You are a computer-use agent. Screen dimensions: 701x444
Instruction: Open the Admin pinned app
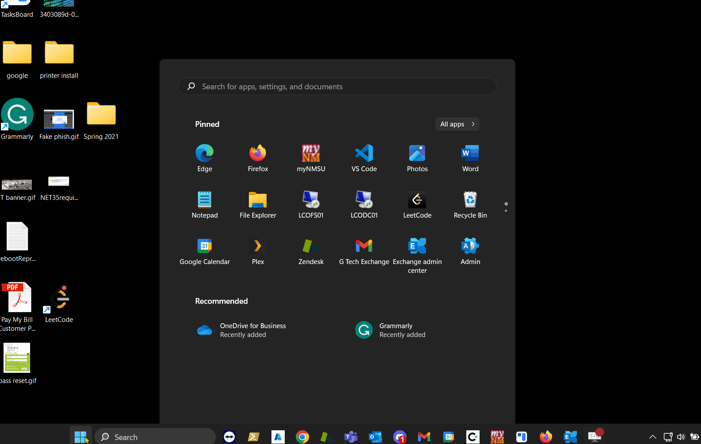[x=470, y=251]
